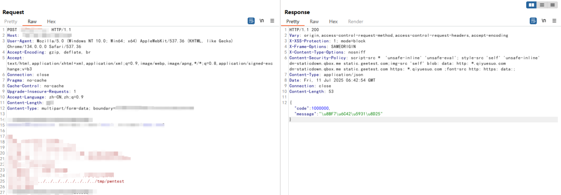Click the Vary response header

click(x=398, y=35)
